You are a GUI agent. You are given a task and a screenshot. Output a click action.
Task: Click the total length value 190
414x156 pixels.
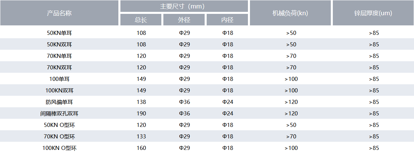pos(141,114)
